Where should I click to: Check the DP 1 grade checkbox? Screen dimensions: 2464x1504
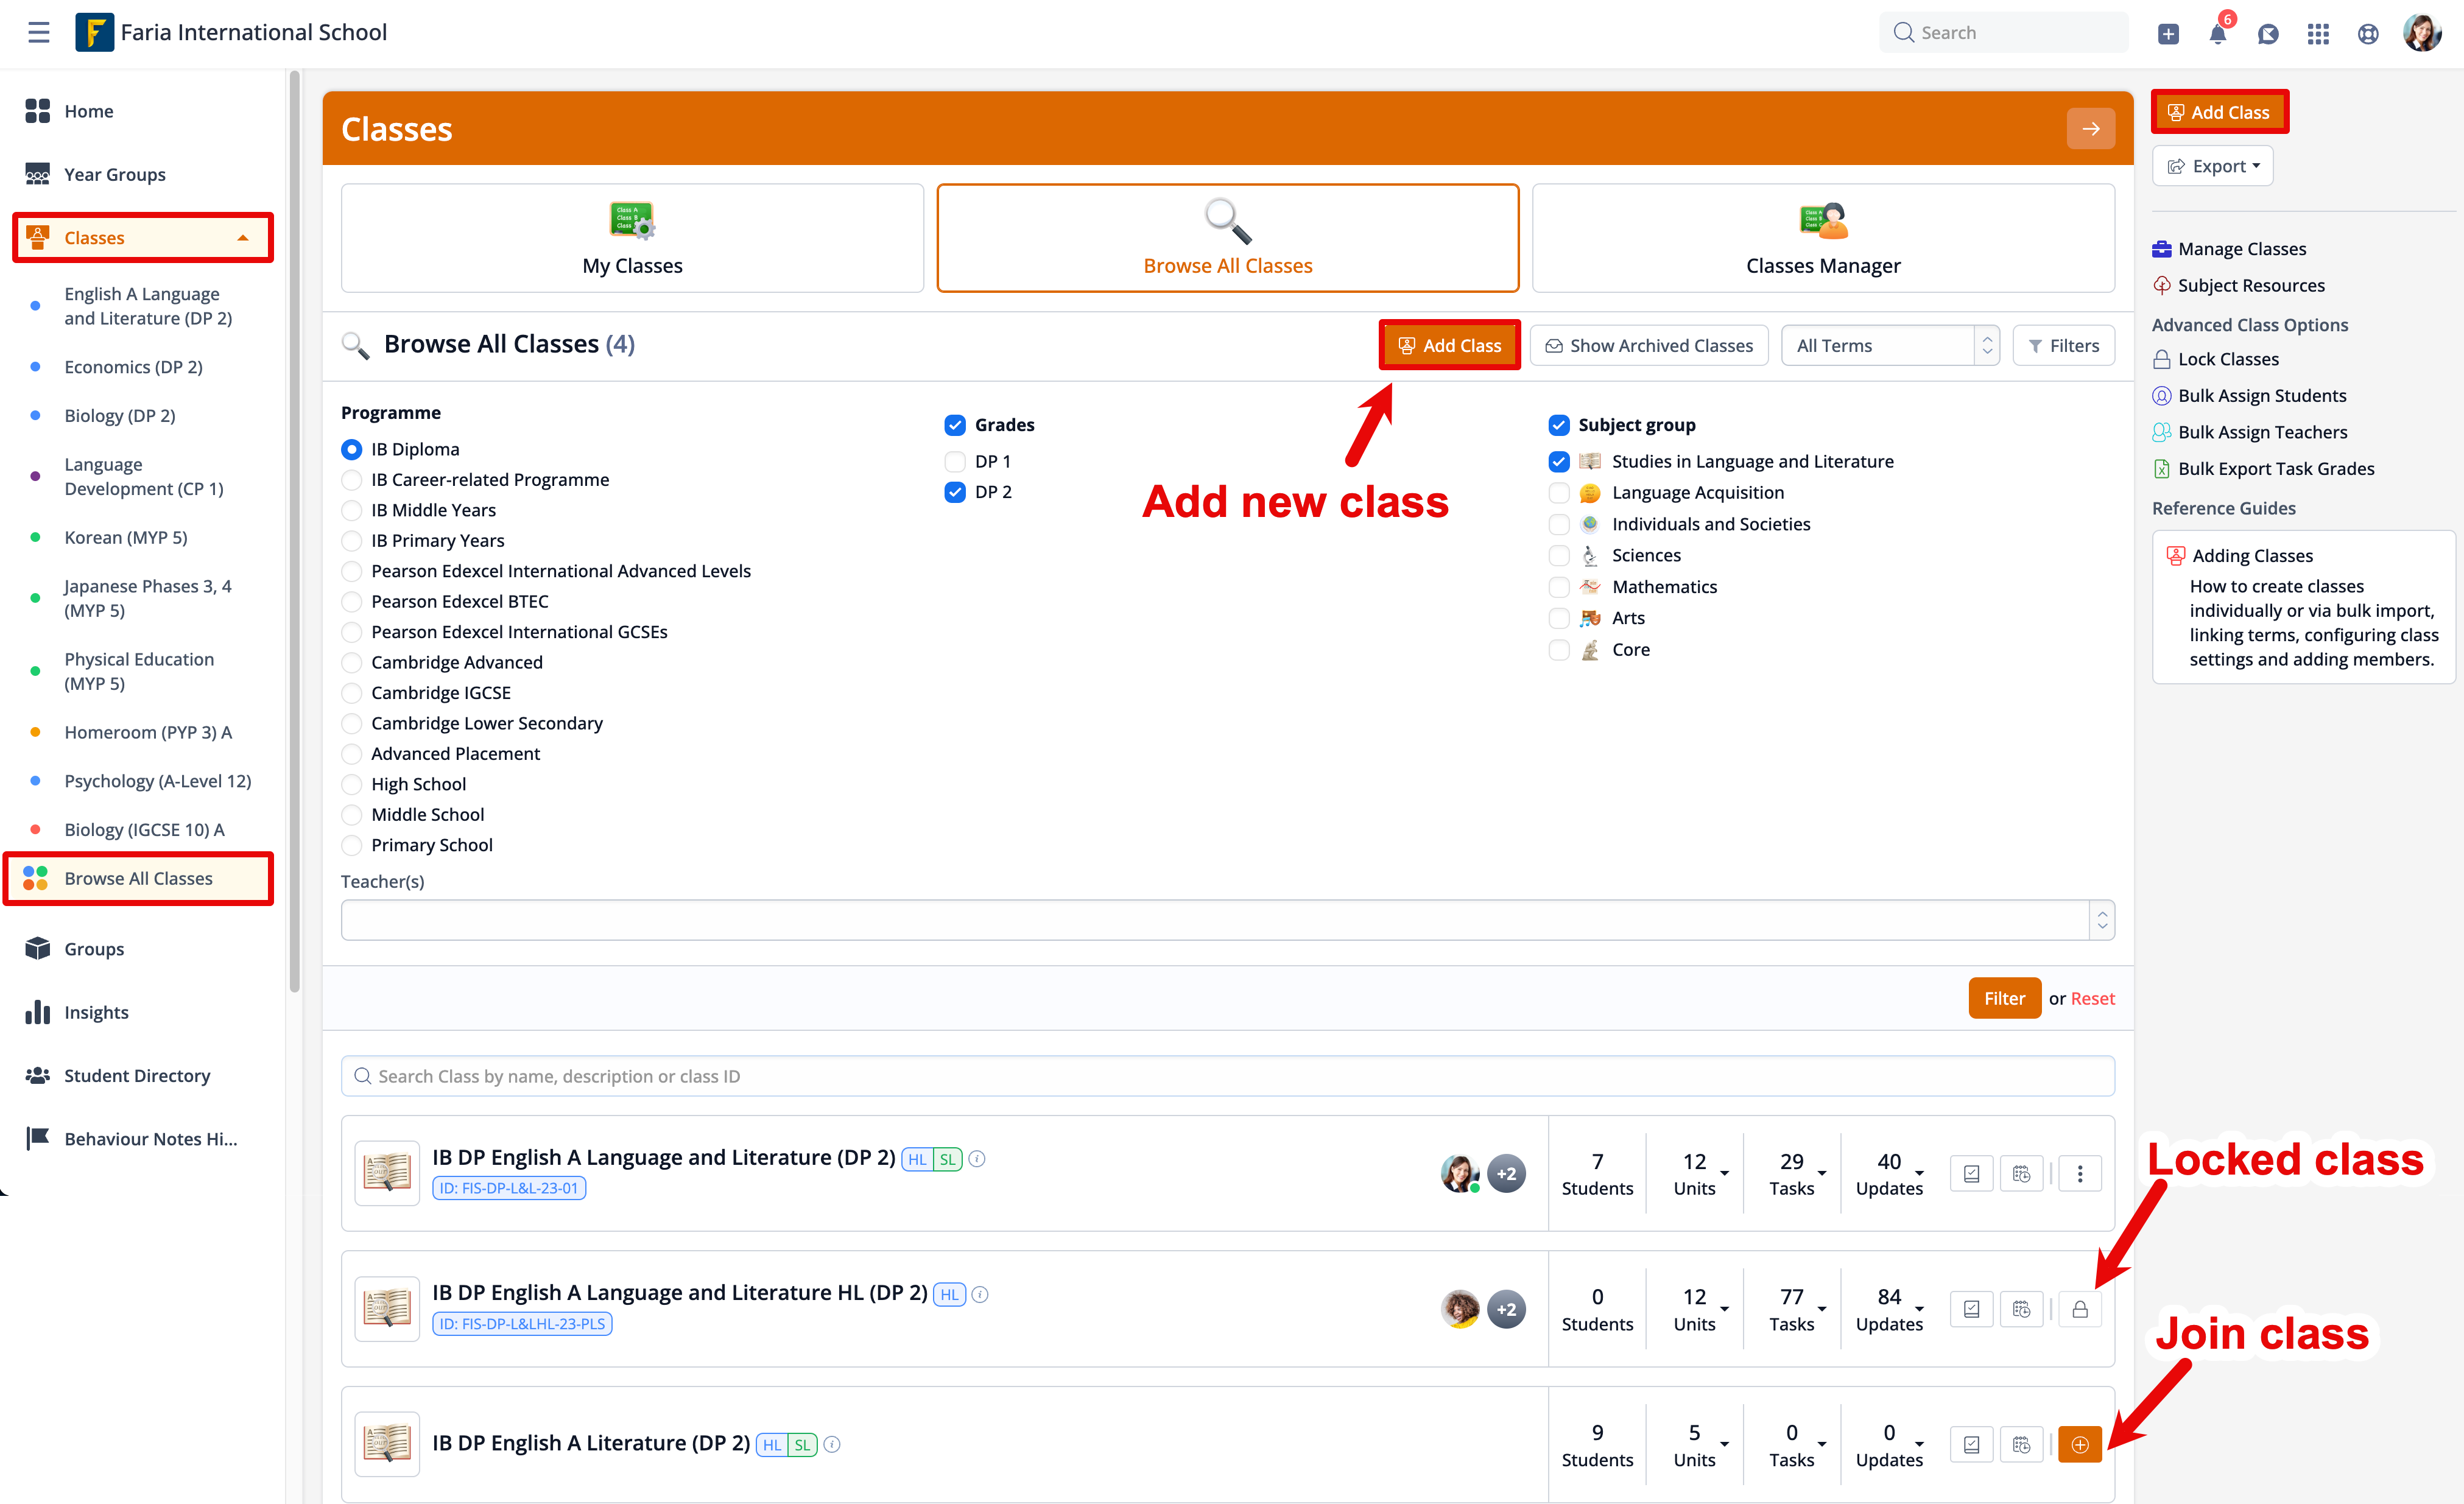(x=955, y=461)
